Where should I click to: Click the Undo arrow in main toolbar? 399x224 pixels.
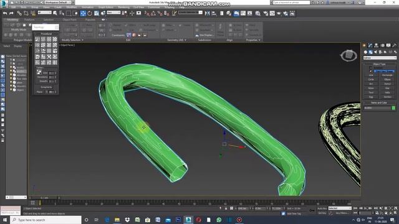coord(5,13)
